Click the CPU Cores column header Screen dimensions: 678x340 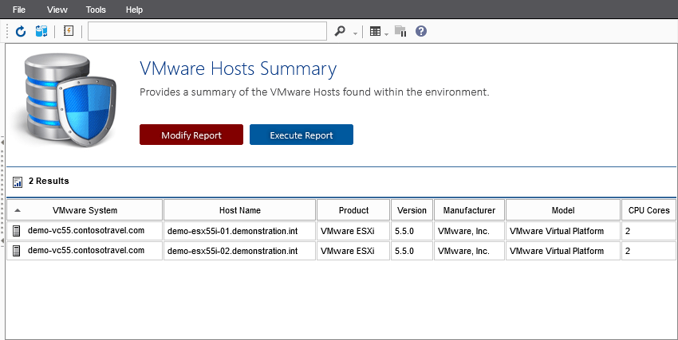[x=648, y=210]
